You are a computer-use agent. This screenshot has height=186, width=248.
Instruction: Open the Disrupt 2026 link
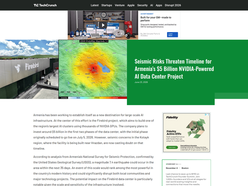click(173, 5)
